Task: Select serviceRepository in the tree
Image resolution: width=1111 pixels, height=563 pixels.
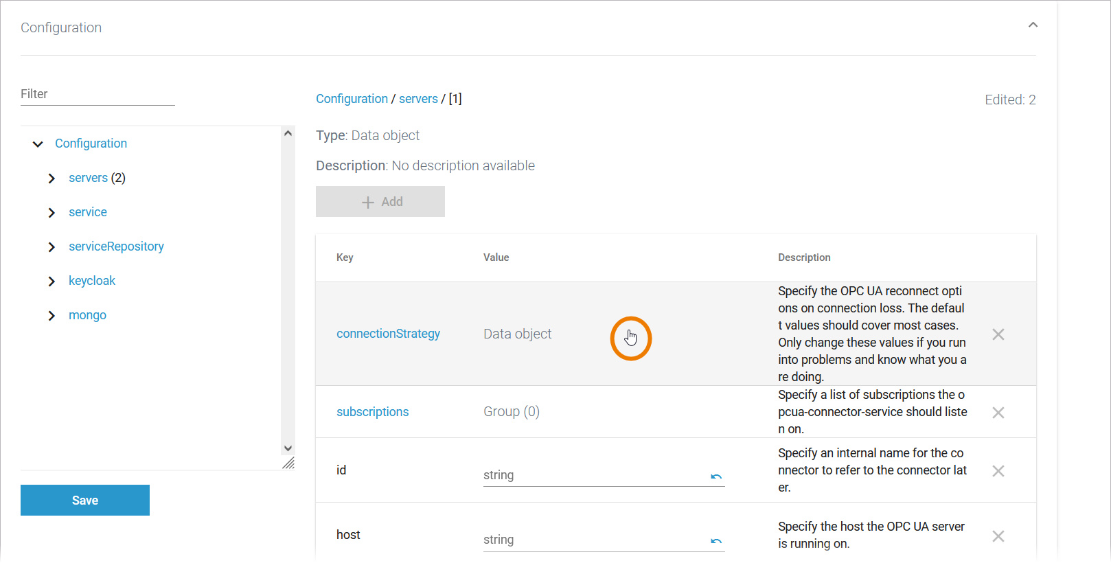Action: [x=116, y=246]
